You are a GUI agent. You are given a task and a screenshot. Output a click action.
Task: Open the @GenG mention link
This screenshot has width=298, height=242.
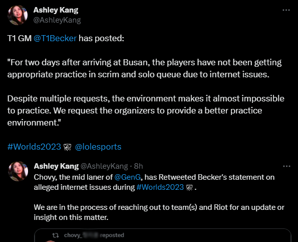(x=128, y=177)
